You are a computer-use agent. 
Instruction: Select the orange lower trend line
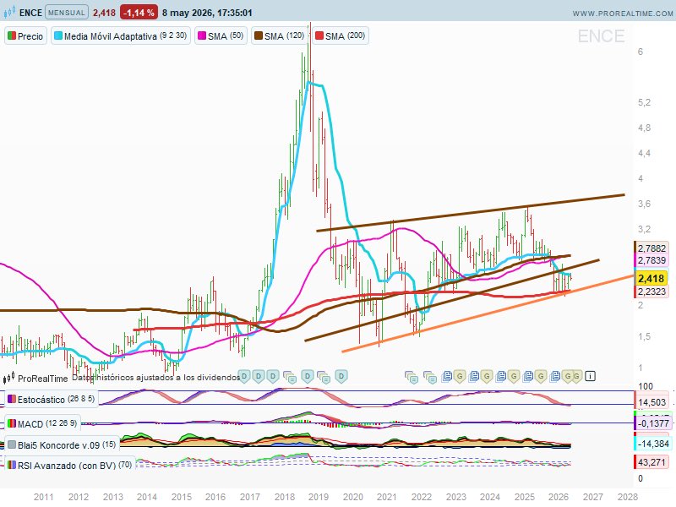point(488,313)
